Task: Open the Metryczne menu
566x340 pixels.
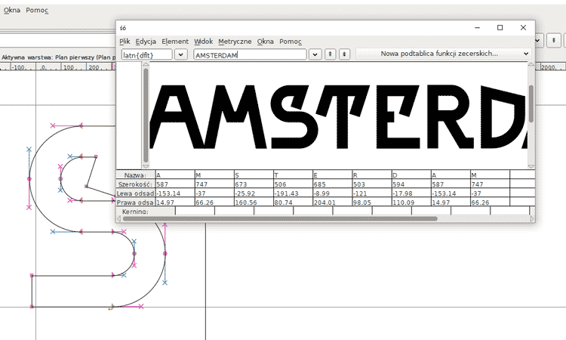Action: coord(235,41)
